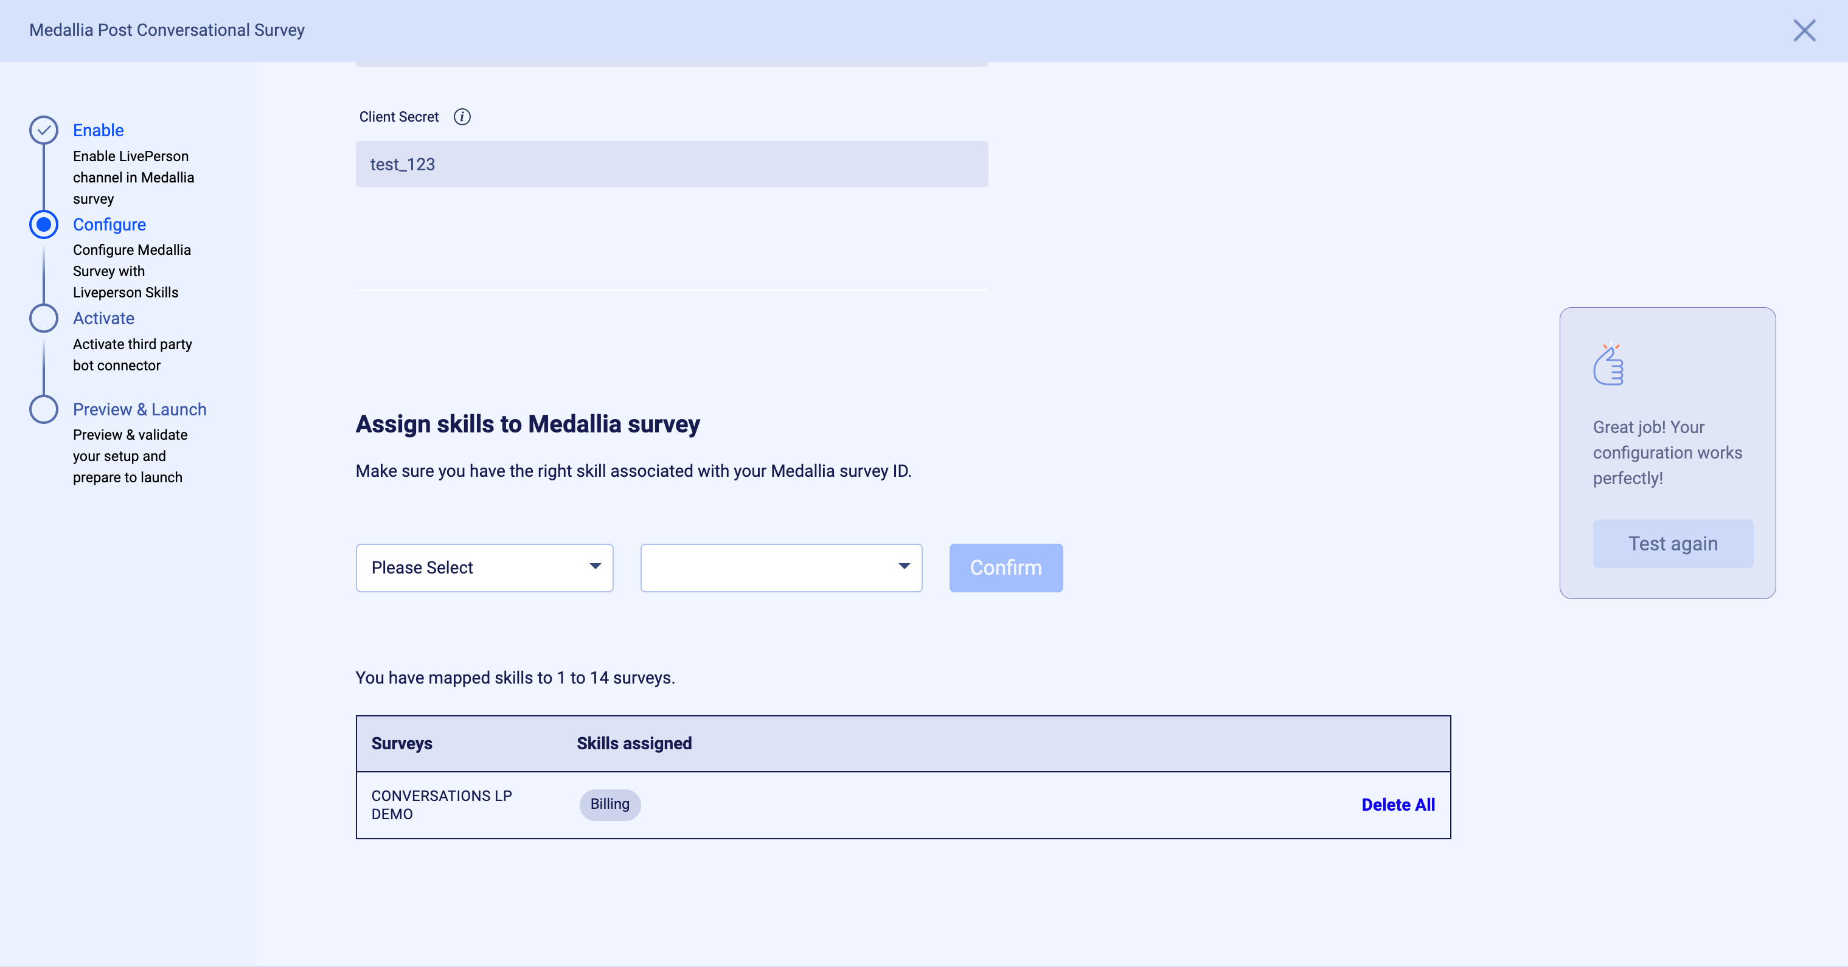Viewport: 1848px width, 967px height.
Task: Select the Activate step circle
Action: (44, 318)
